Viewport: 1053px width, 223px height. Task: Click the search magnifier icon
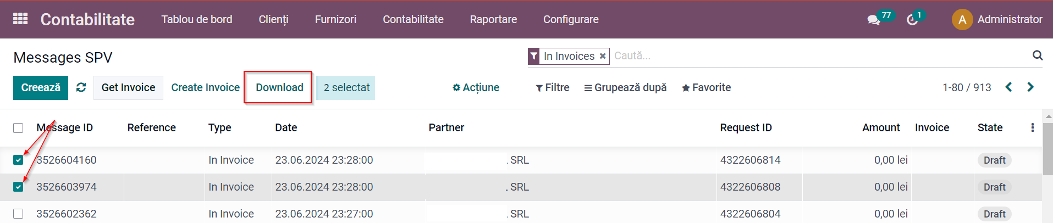[1037, 55]
